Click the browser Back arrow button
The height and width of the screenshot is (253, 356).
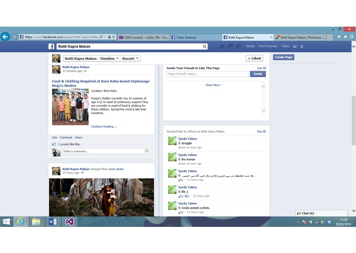(5, 36)
